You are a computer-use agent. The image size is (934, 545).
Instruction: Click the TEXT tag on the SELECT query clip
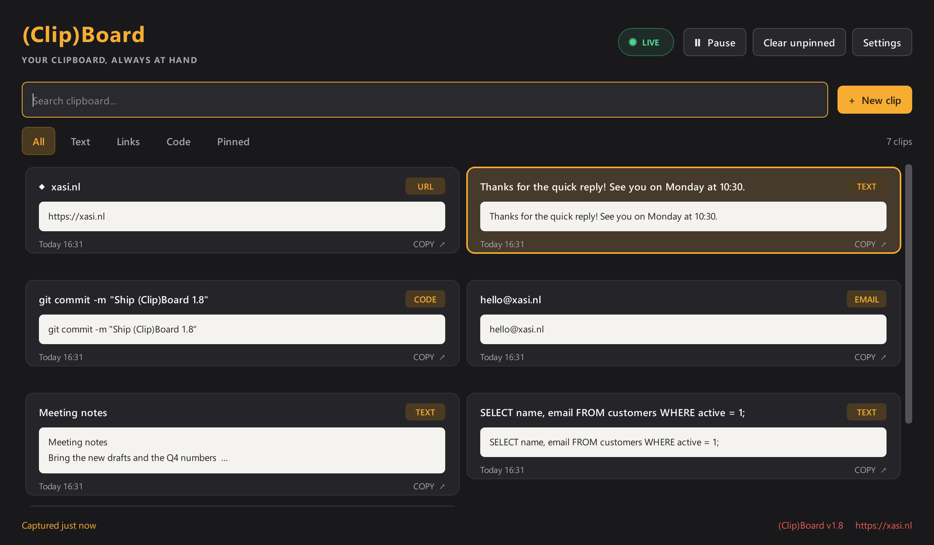click(x=866, y=412)
